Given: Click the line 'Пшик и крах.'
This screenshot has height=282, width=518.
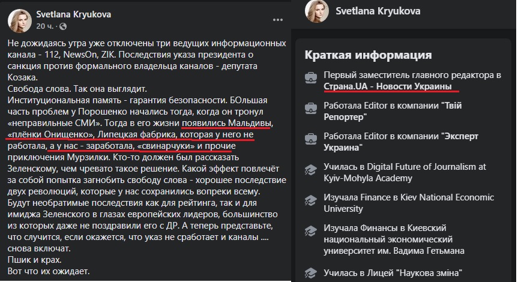Looking at the screenshot, I should pyautogui.click(x=34, y=260).
